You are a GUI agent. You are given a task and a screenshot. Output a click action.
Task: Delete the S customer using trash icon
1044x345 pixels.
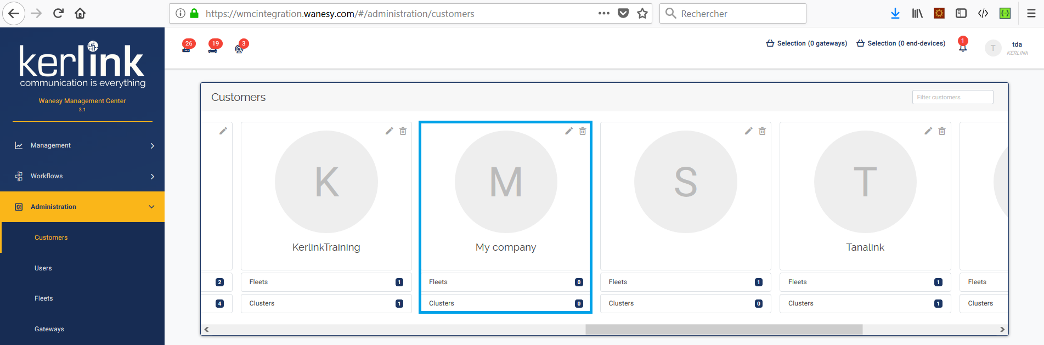point(762,131)
